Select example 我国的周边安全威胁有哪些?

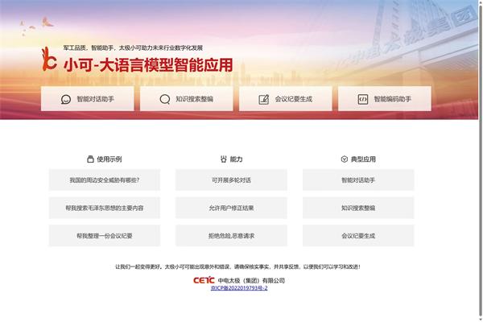click(x=105, y=180)
